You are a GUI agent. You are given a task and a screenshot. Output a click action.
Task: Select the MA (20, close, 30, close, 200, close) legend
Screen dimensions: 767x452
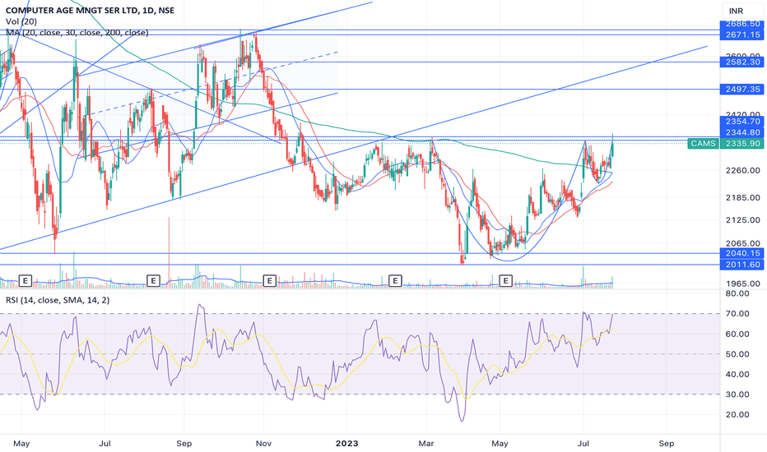pos(77,33)
